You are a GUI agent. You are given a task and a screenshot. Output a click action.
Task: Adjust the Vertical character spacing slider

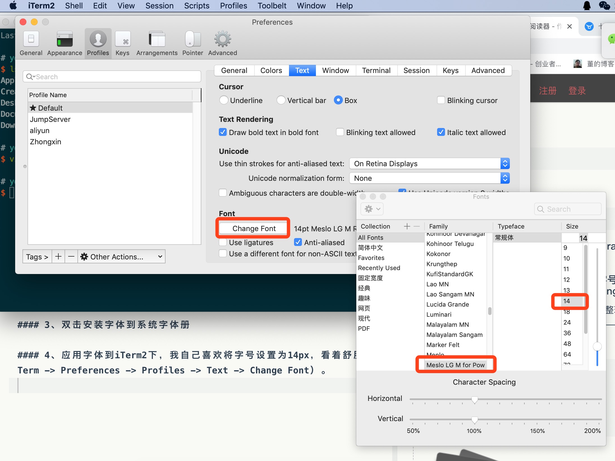click(474, 420)
